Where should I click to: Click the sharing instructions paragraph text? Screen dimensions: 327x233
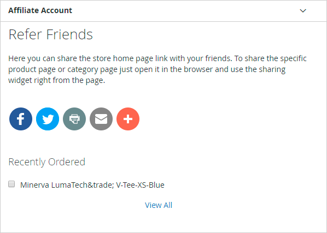tap(157, 69)
